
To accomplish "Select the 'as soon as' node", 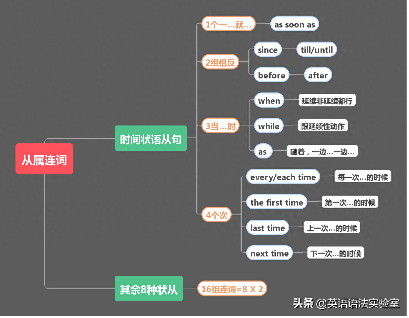I will click(x=295, y=24).
